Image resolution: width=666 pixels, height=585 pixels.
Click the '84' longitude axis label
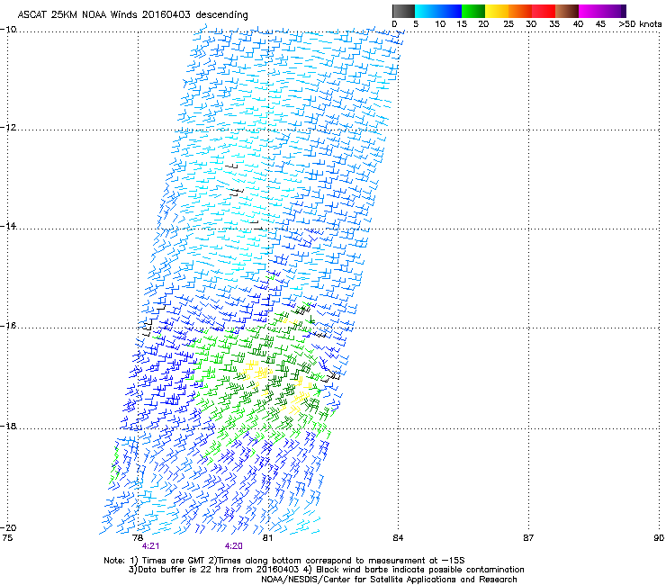click(398, 537)
